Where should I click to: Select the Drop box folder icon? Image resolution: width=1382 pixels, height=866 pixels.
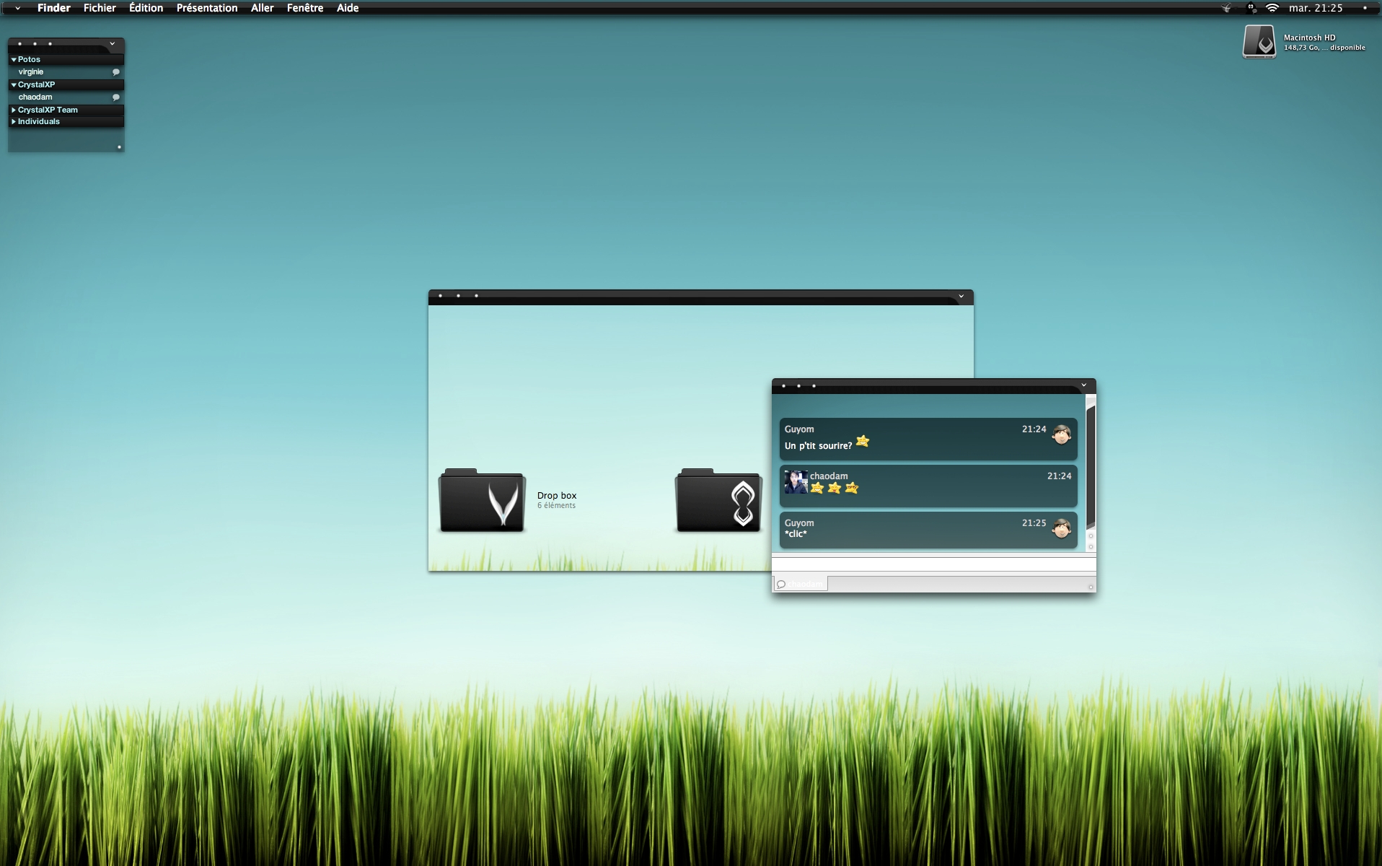(482, 501)
